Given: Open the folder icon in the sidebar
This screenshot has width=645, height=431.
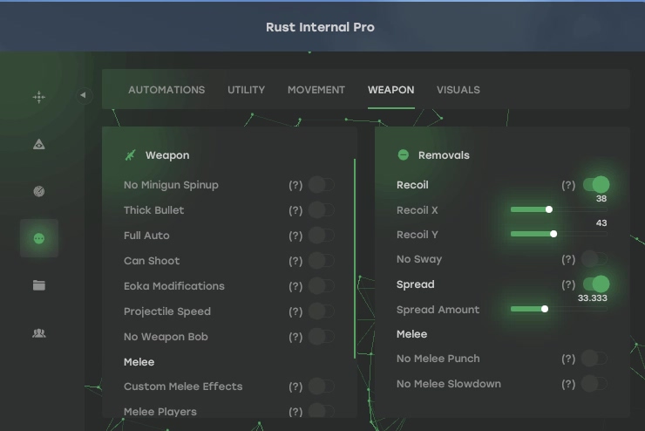Looking at the screenshot, I should click(x=39, y=285).
